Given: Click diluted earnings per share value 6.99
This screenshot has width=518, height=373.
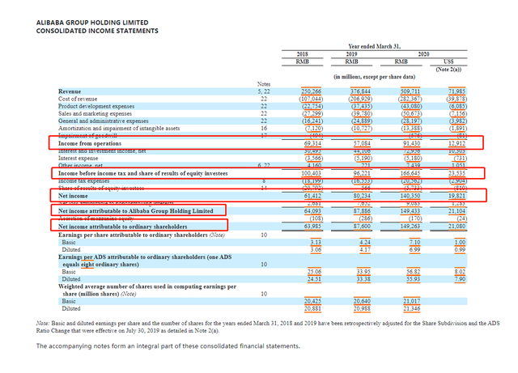Looking at the screenshot, I should point(414,249).
